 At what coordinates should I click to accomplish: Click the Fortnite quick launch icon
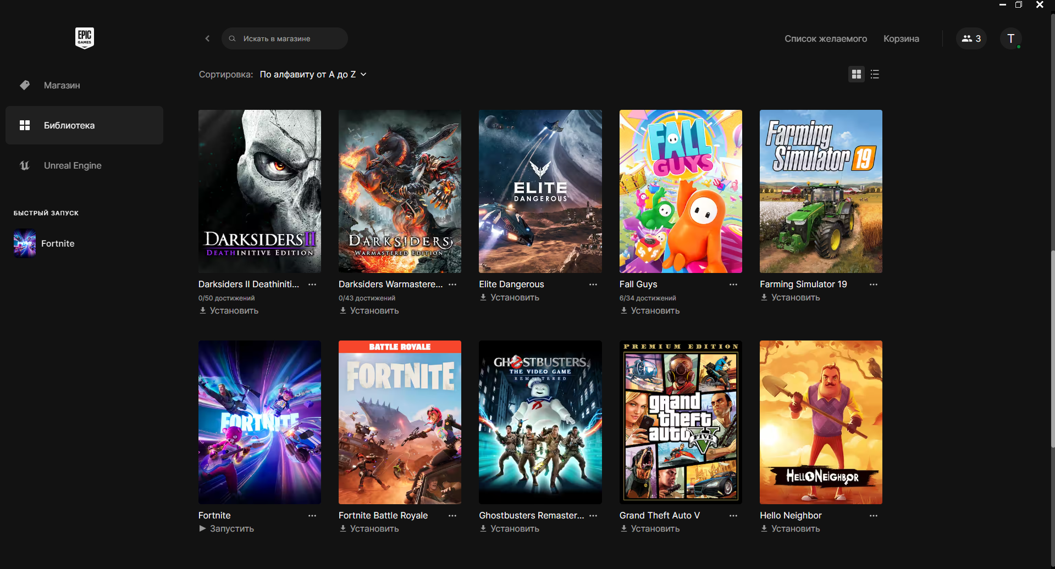pyautogui.click(x=25, y=243)
